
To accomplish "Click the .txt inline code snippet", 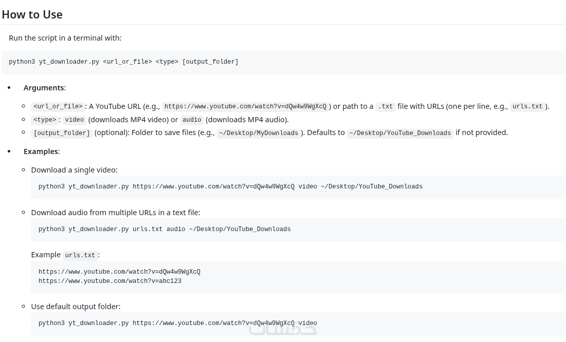I will tap(385, 107).
